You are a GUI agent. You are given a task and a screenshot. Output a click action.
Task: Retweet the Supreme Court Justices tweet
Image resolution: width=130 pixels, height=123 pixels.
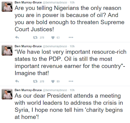(x=35, y=38)
